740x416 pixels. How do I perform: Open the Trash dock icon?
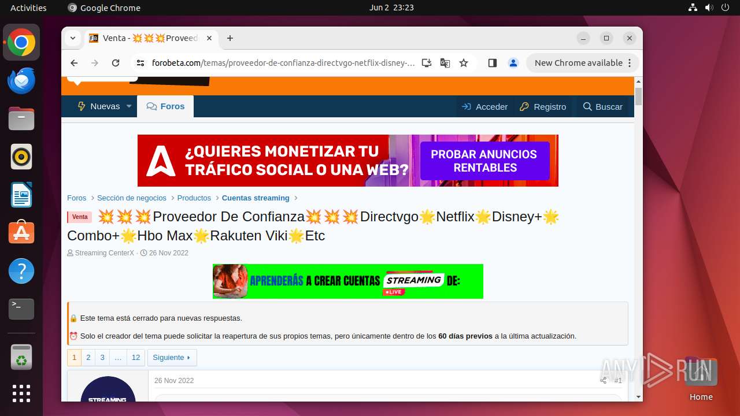tap(21, 357)
